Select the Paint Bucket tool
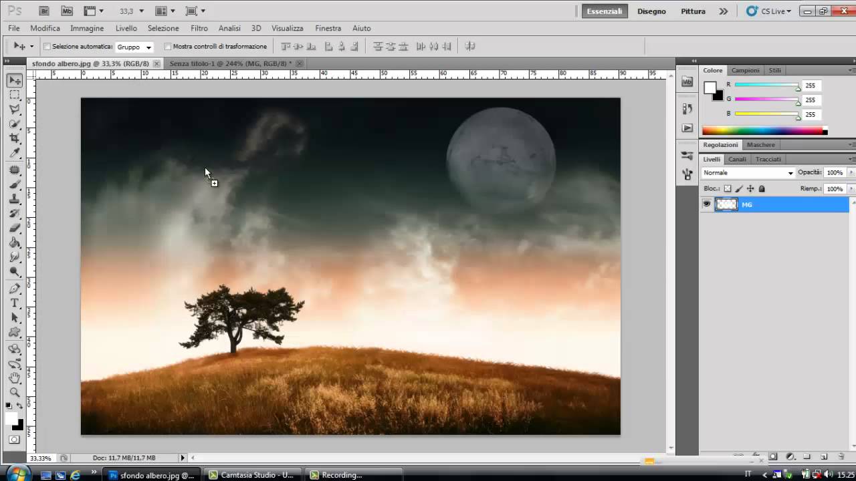 pos(15,243)
